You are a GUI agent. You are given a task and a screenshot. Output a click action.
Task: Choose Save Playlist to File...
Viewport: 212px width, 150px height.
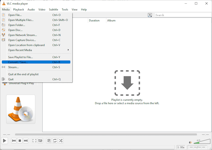click(x=36, y=57)
